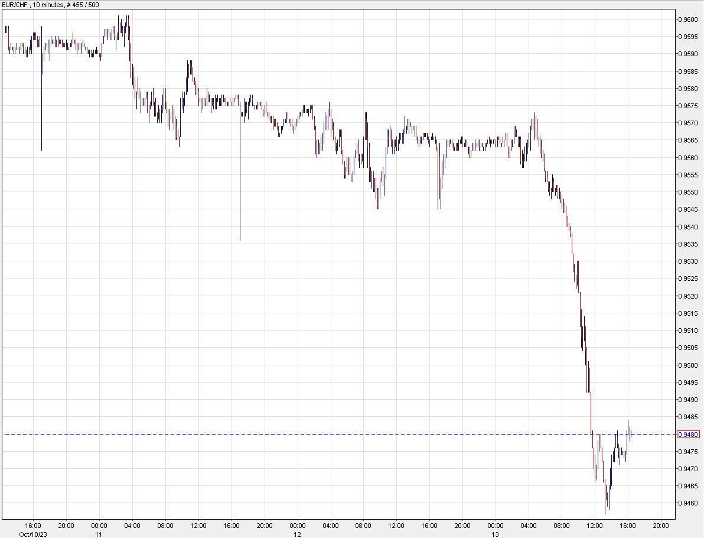Click the 0.9485 price axis label
This screenshot has width=704, height=538.
pyautogui.click(x=688, y=417)
